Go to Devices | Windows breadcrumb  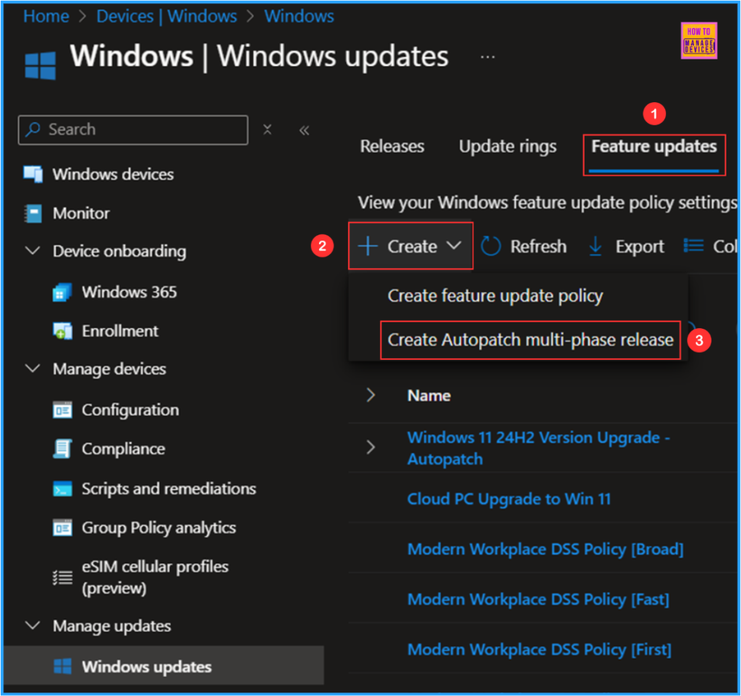tap(167, 16)
